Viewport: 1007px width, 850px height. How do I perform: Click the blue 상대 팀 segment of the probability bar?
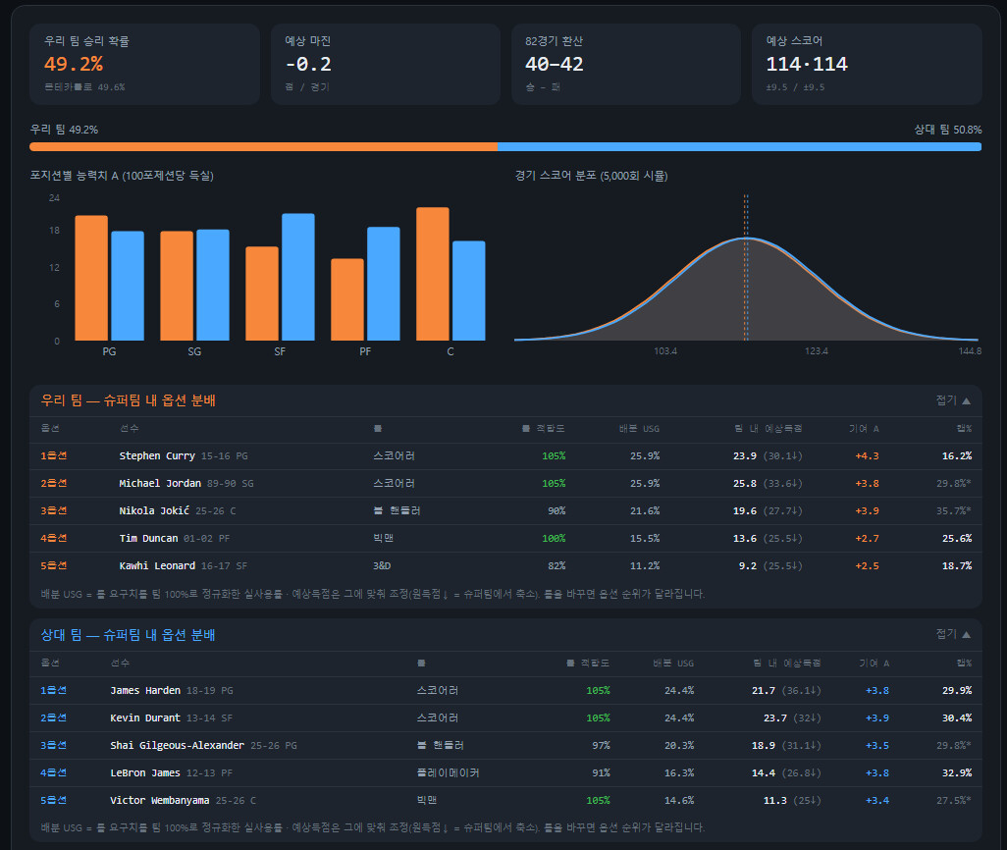[740, 146]
